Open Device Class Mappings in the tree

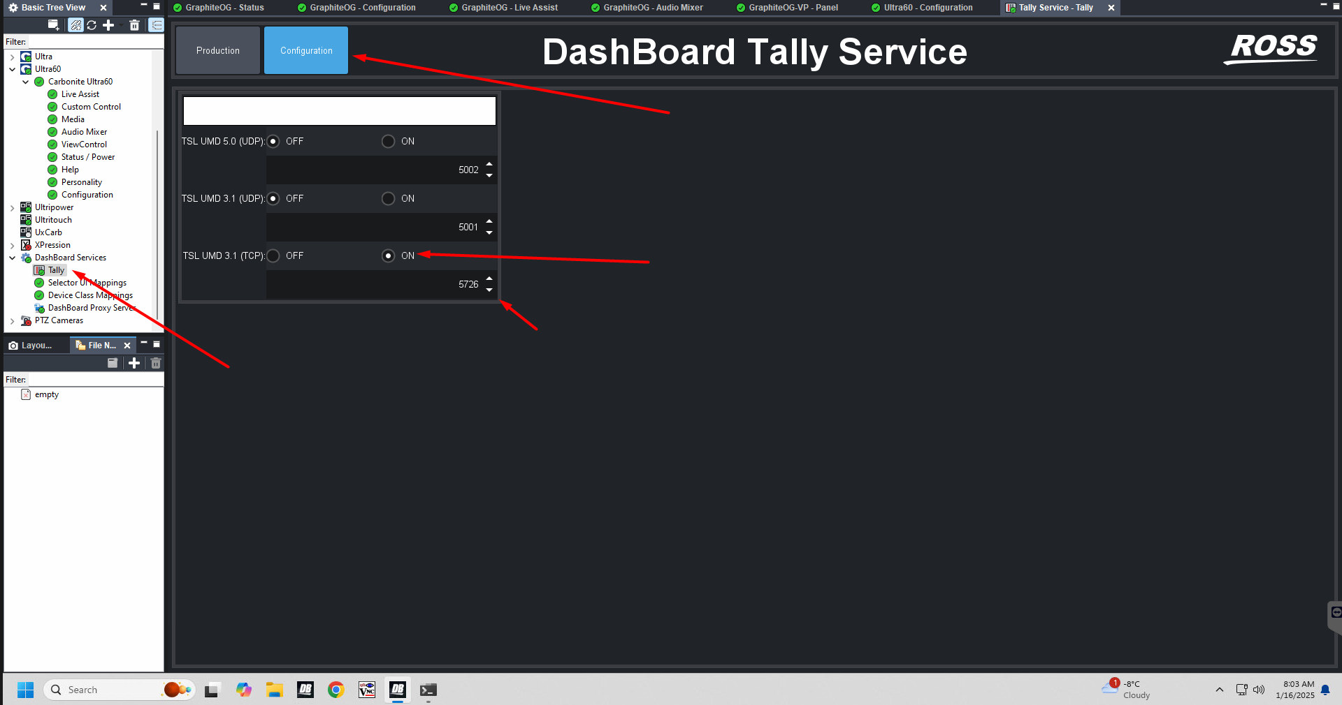click(90, 295)
